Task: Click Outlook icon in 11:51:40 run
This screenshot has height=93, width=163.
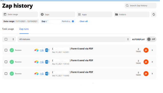Action: pyautogui.click(x=47, y=62)
